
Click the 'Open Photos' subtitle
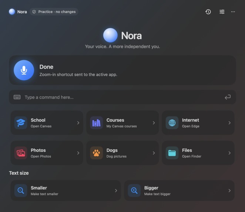(x=41, y=157)
